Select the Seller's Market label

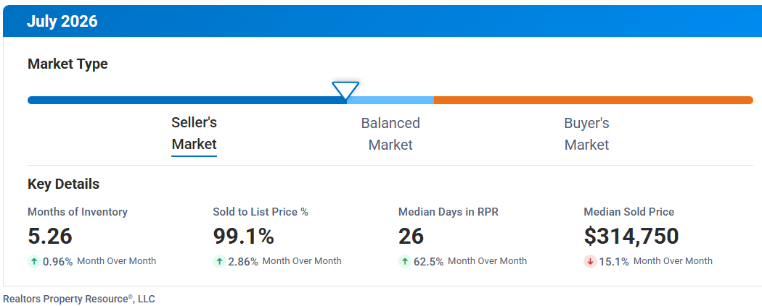pyautogui.click(x=194, y=134)
